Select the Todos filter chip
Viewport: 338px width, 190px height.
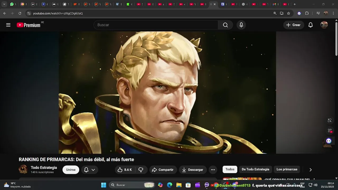(x=230, y=169)
